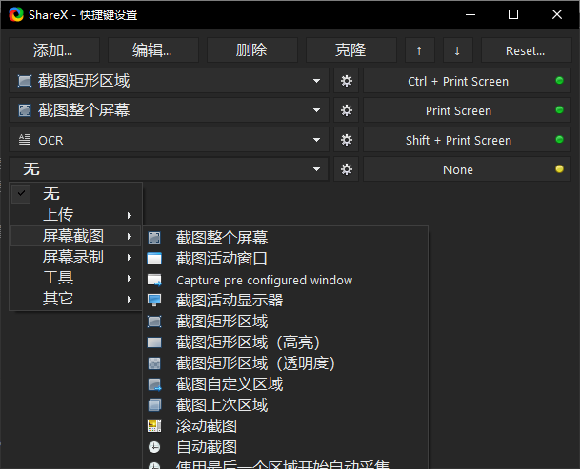Click the 截图上次区域 icon

click(154, 405)
